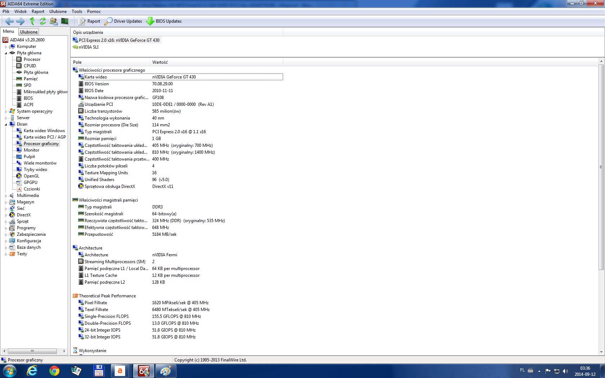Screen dimensions: 605x378
Task: Expand the Serwer tree node
Action: point(6,118)
